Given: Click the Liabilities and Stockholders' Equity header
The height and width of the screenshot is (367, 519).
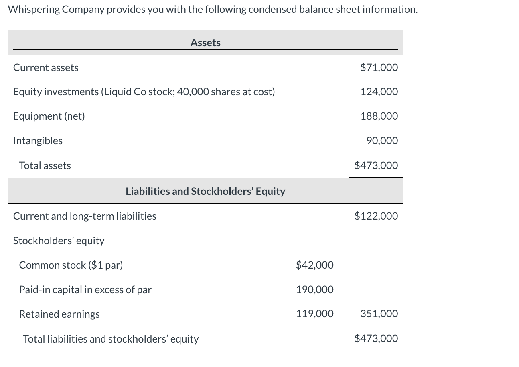Looking at the screenshot, I should coord(205,191).
